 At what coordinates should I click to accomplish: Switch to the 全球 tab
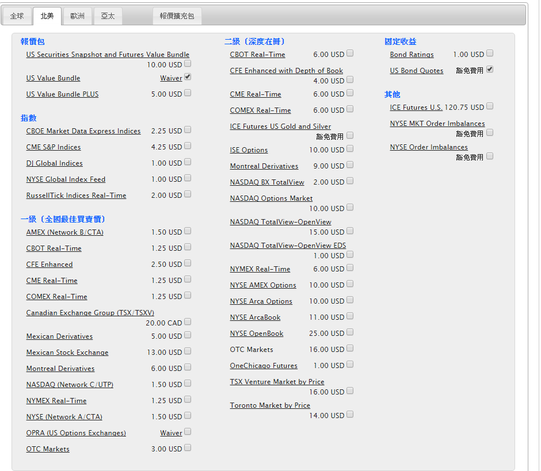pos(17,16)
